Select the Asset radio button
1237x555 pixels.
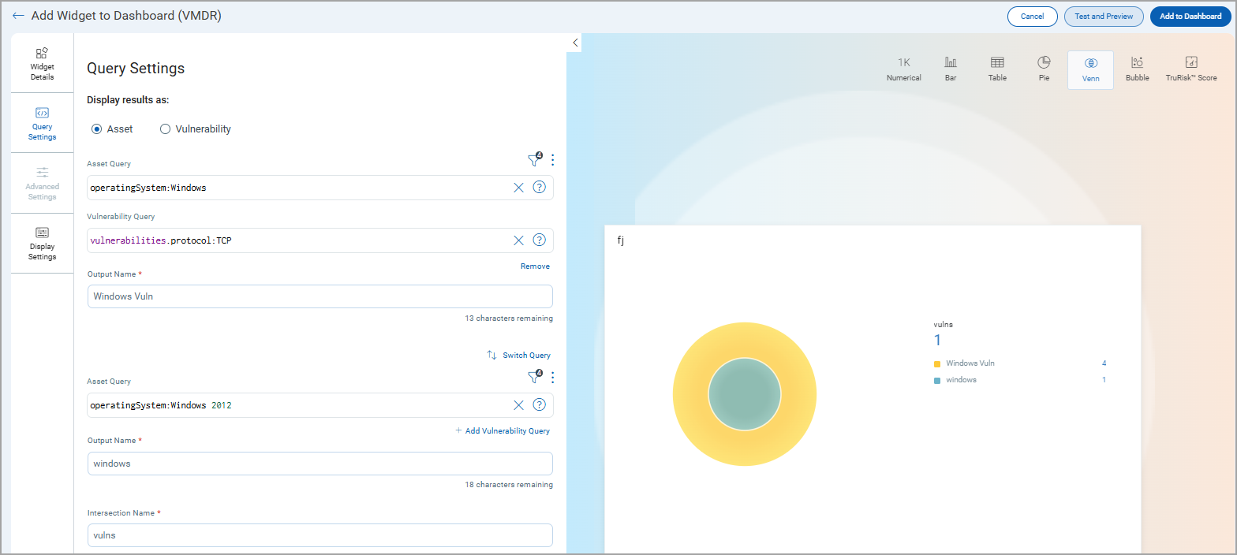pos(97,129)
